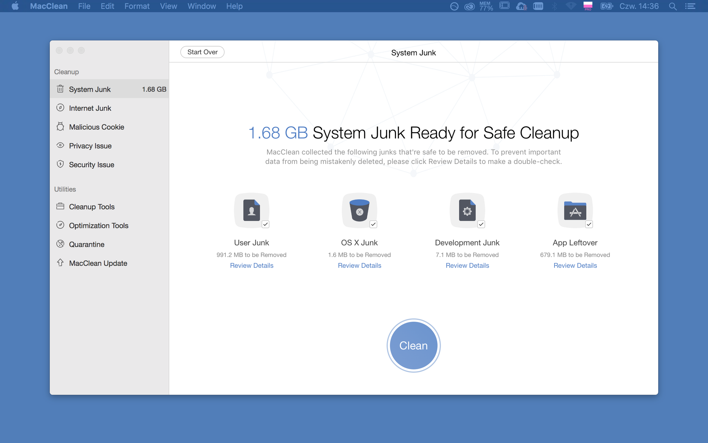Click the Creative Cloud menu bar icon
The image size is (708, 443).
click(469, 6)
